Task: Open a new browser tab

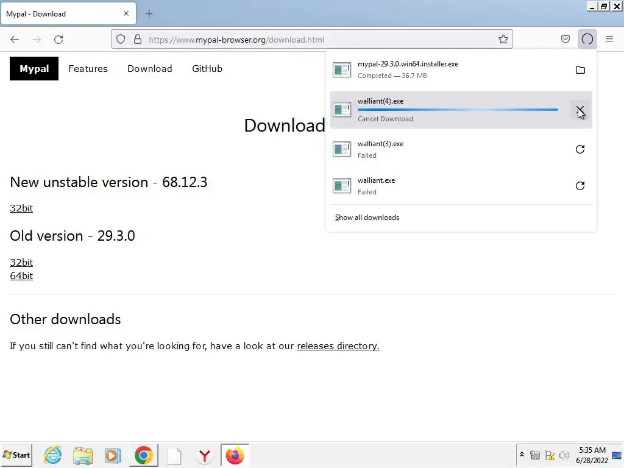Action: point(149,14)
